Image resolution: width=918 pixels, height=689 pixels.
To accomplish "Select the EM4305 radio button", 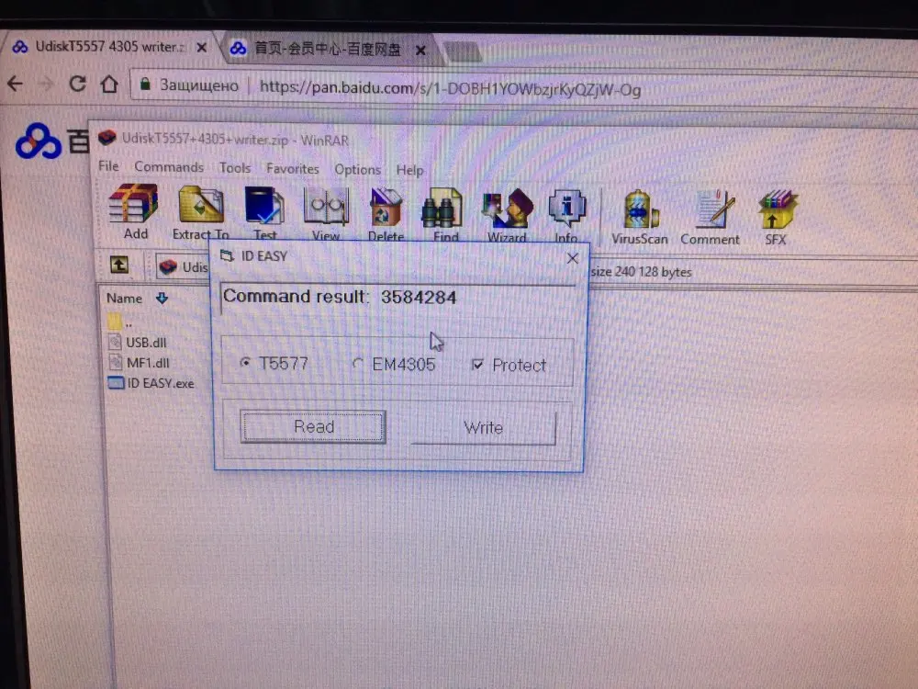I will [x=358, y=364].
